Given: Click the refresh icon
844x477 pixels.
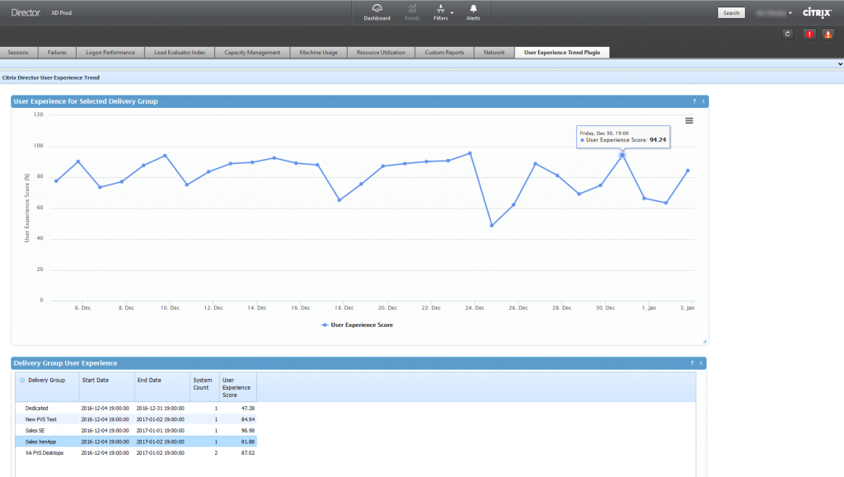Looking at the screenshot, I should pos(787,34).
